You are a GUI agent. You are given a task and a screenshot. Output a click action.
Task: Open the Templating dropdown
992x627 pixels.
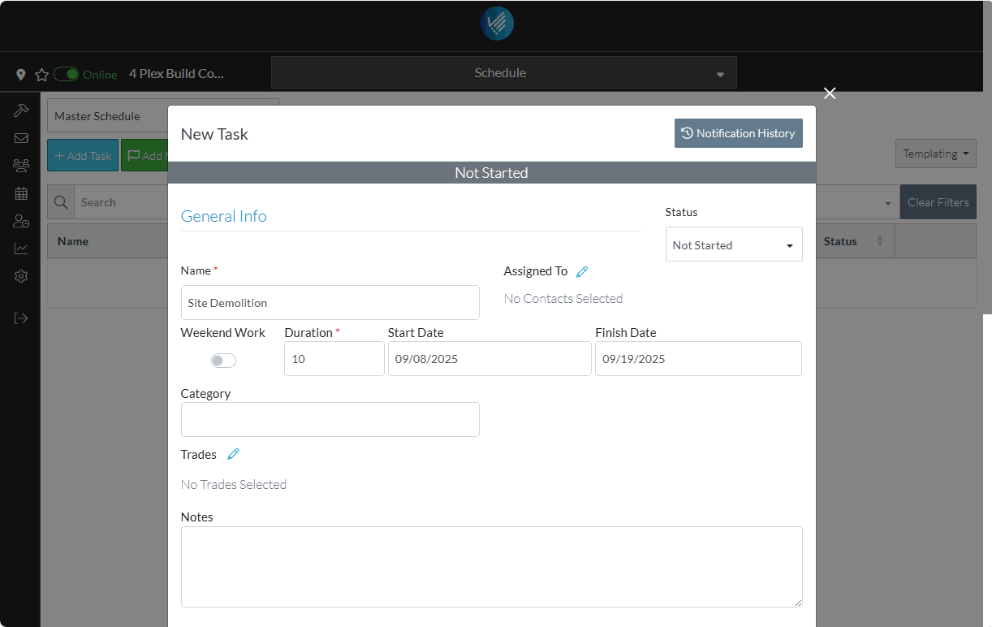click(935, 154)
